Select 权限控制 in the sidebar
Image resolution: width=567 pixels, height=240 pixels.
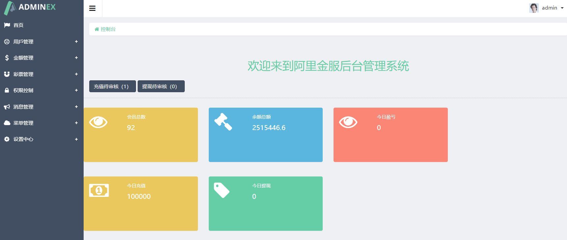tap(42, 90)
